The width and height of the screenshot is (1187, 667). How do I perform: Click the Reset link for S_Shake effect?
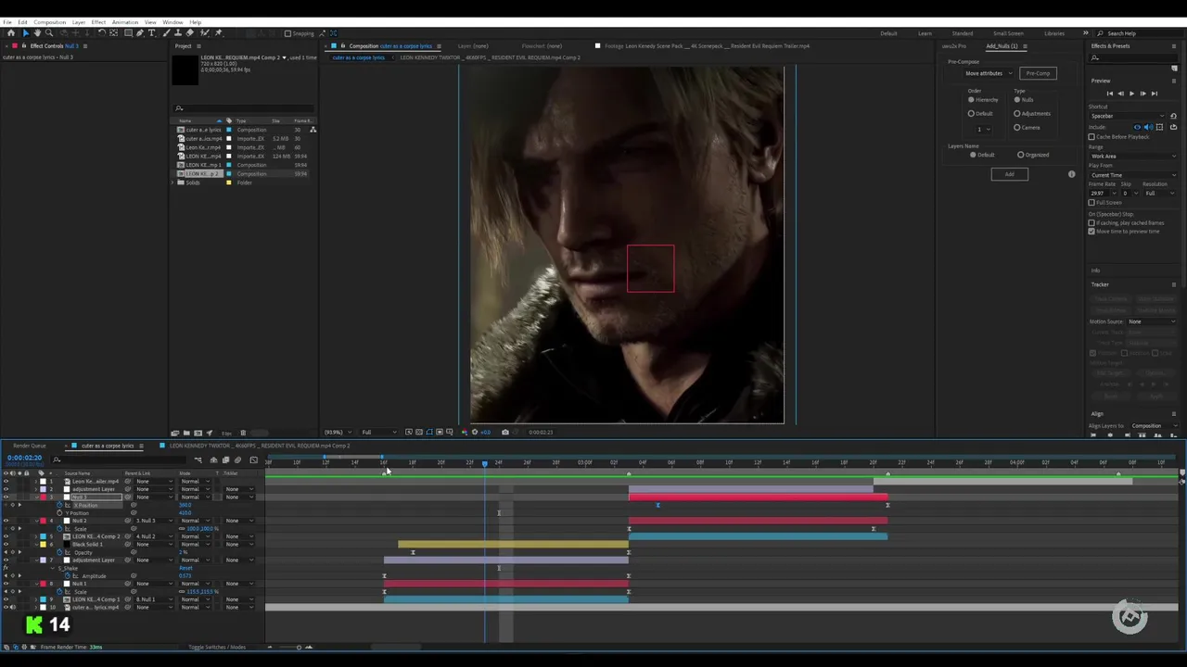click(185, 568)
